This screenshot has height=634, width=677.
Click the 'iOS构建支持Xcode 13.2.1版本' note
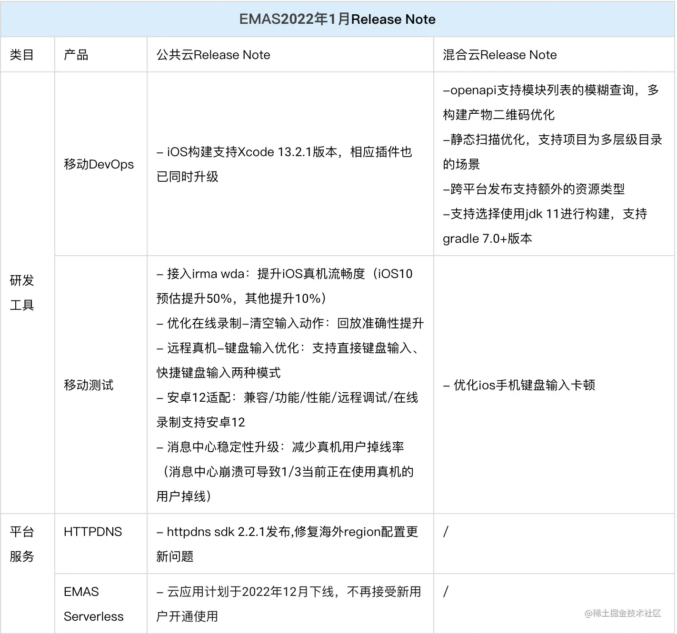pyautogui.click(x=284, y=164)
